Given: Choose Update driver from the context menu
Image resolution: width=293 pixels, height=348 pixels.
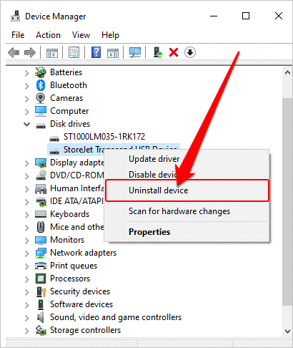Looking at the screenshot, I should point(187,159).
